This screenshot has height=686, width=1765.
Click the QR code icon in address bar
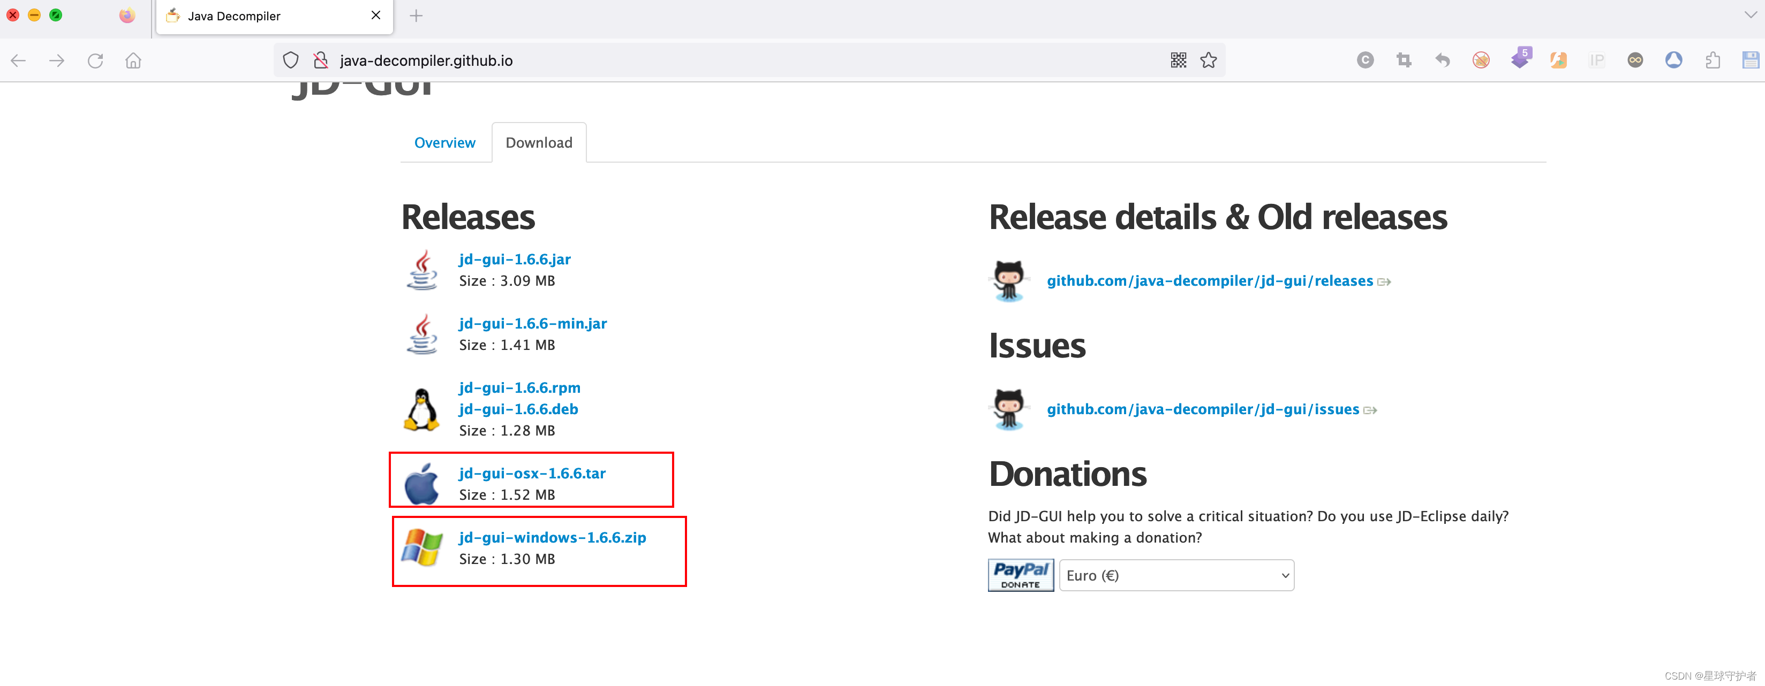click(x=1178, y=60)
